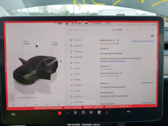Unmute using the muted volume icon
168x126 pixels.
[x=129, y=112]
